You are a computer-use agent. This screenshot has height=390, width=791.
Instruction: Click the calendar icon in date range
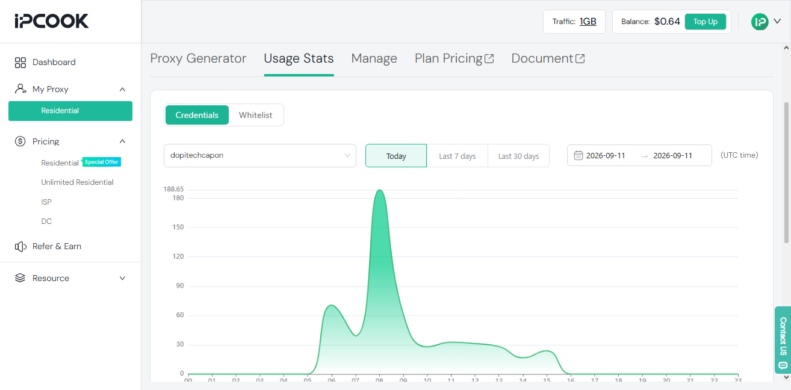tap(579, 155)
